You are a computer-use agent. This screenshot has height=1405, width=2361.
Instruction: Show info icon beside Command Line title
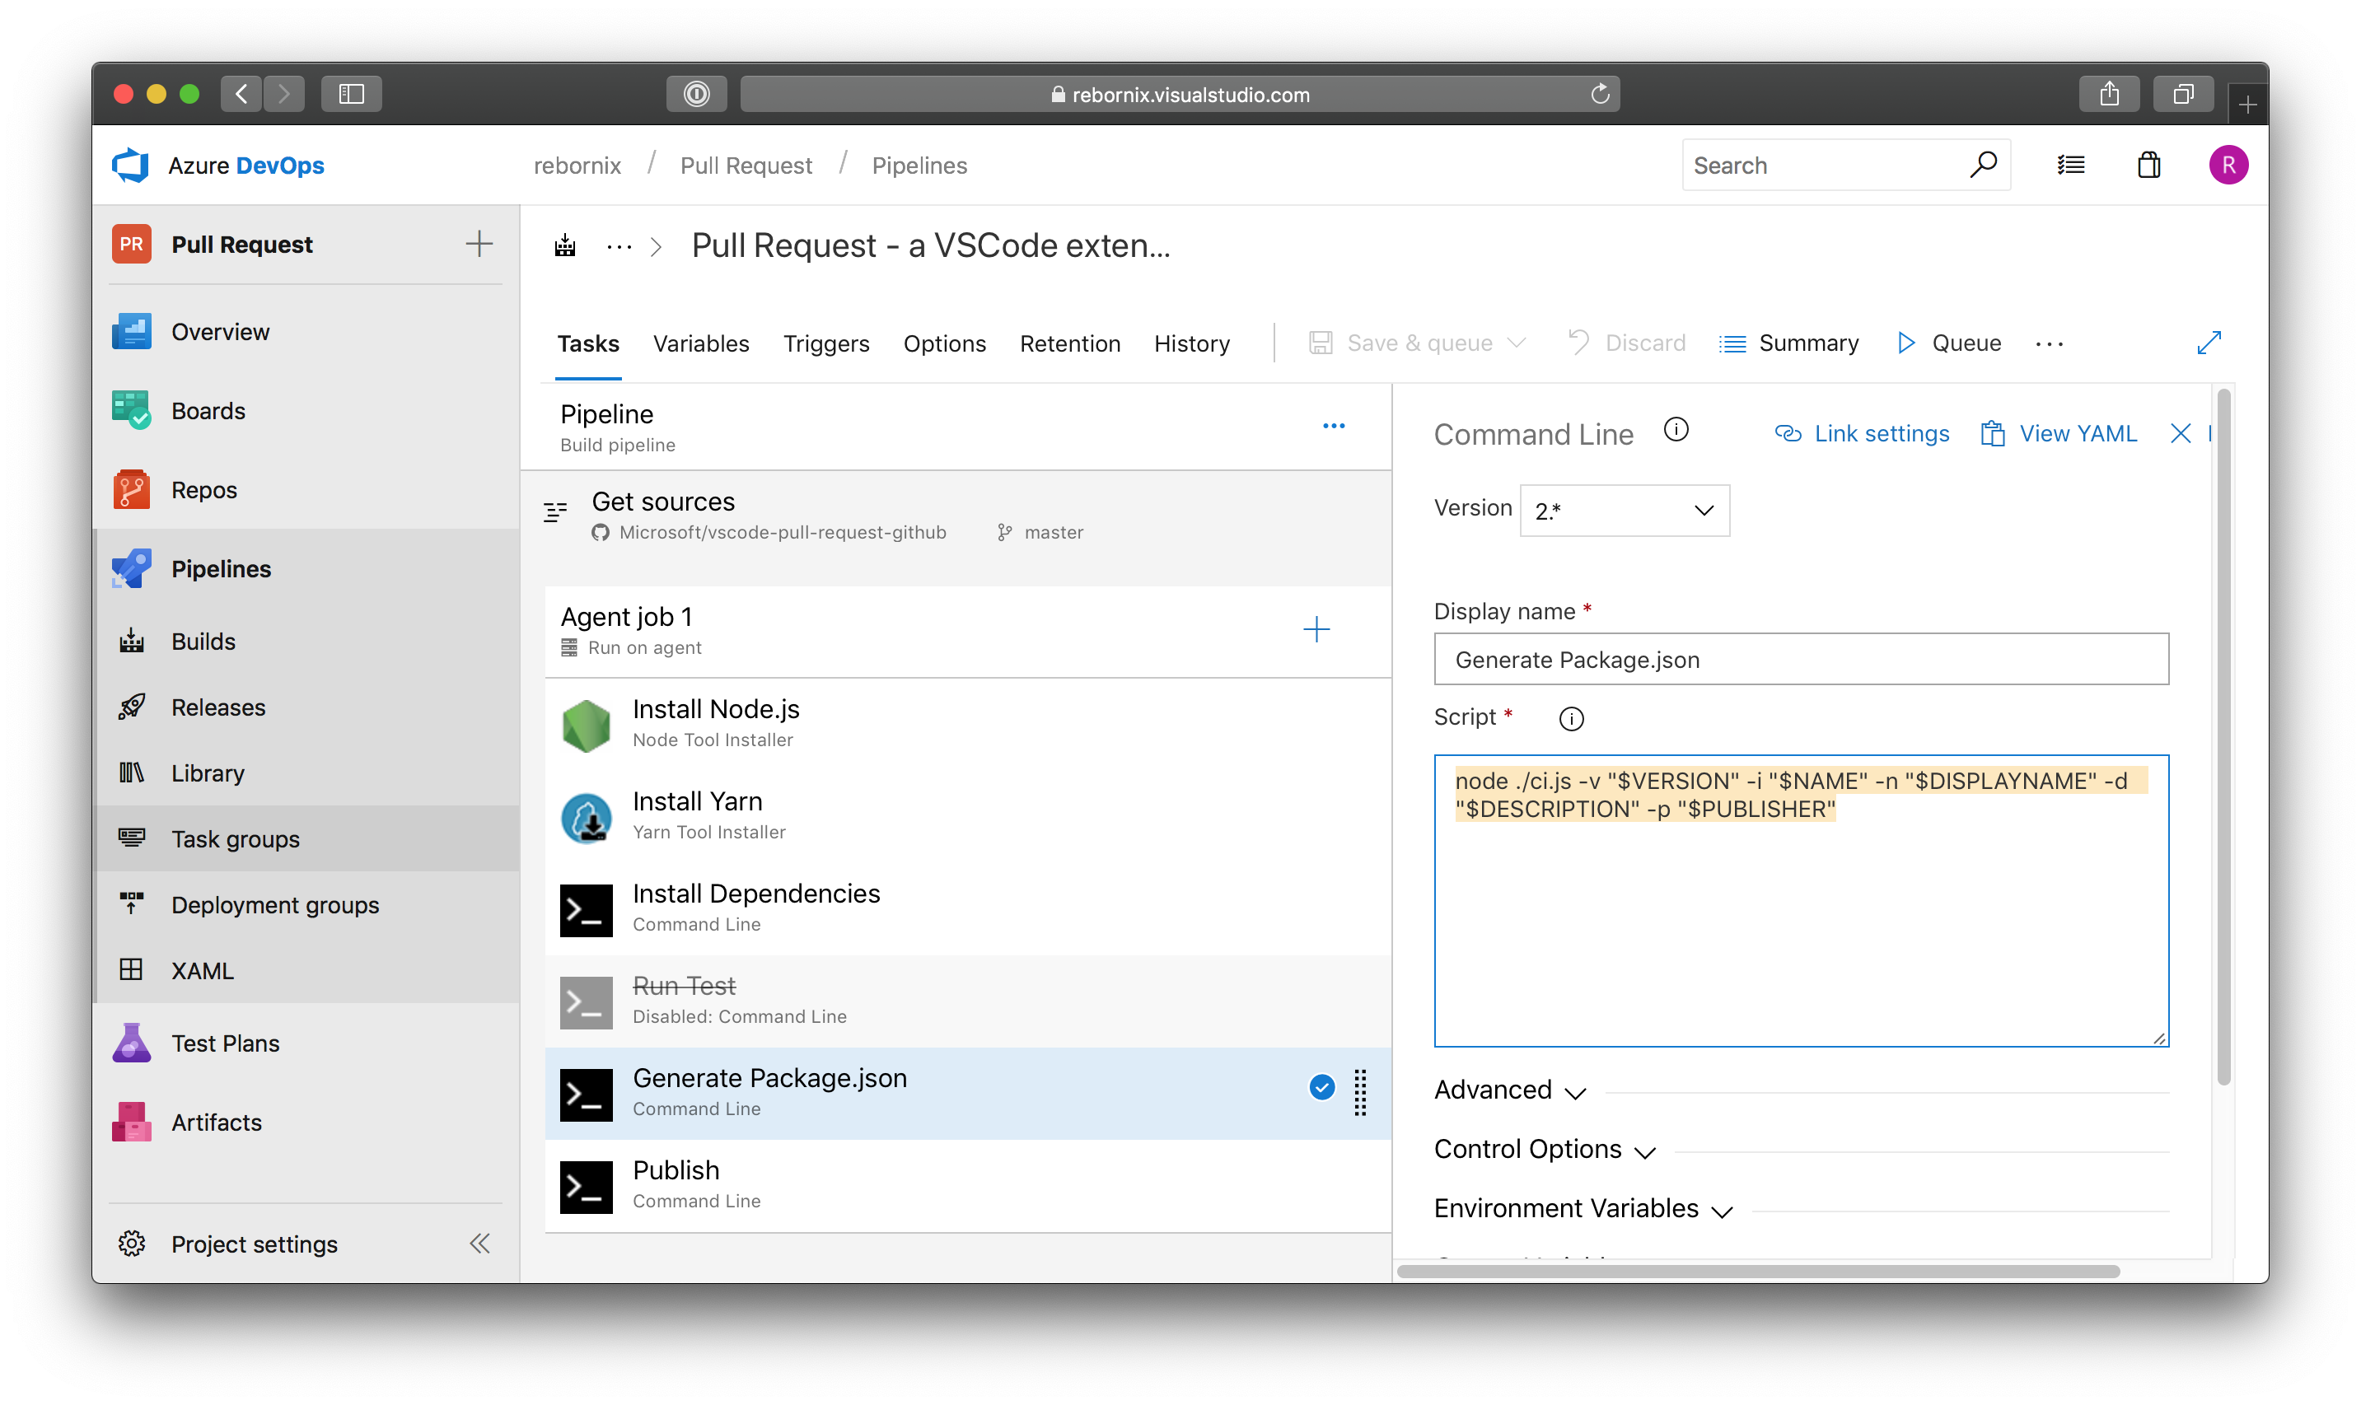point(1676,431)
